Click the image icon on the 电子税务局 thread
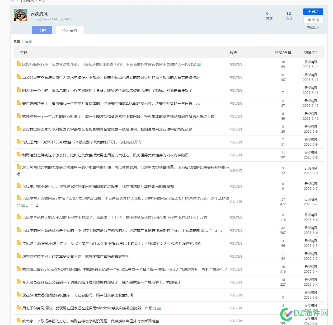 click(159, 308)
